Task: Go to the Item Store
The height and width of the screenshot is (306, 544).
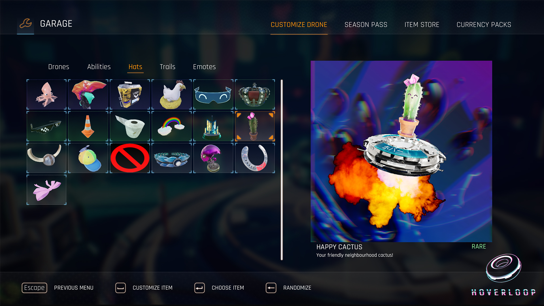Action: point(422,25)
